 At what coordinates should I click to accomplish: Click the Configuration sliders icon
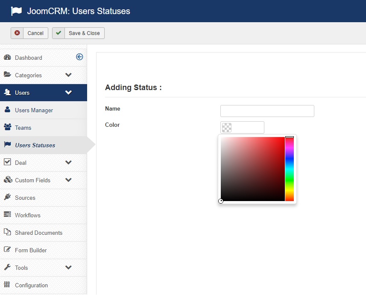pyautogui.click(x=7, y=285)
